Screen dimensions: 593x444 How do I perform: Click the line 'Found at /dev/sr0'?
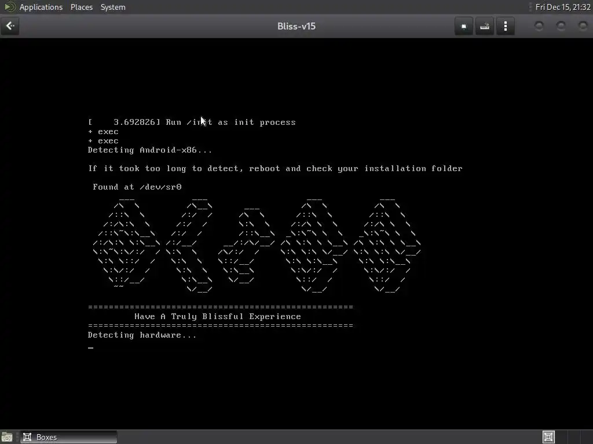click(x=137, y=187)
